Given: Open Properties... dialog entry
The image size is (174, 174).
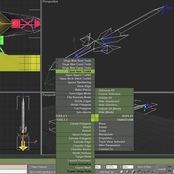Looking at the screenshot, I should [114, 138].
